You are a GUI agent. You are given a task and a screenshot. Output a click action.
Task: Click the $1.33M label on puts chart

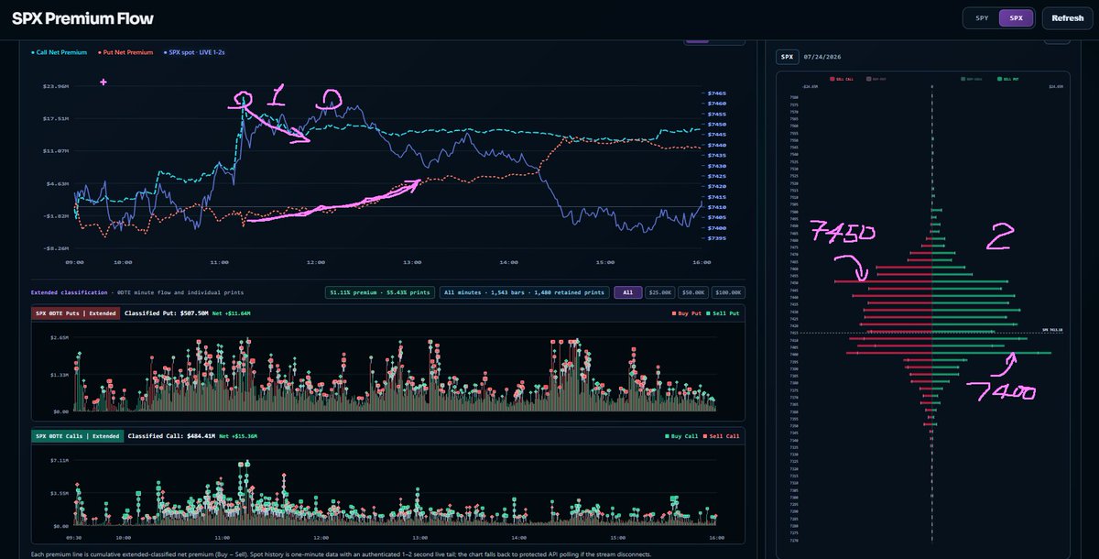click(60, 375)
